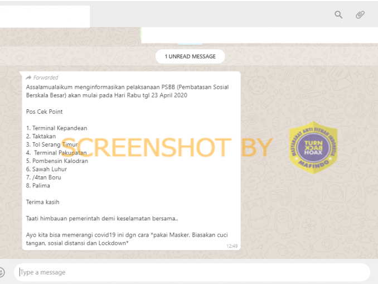The height and width of the screenshot is (284, 378).
Task: Open the chat search magnifier icon
Action: (338, 15)
